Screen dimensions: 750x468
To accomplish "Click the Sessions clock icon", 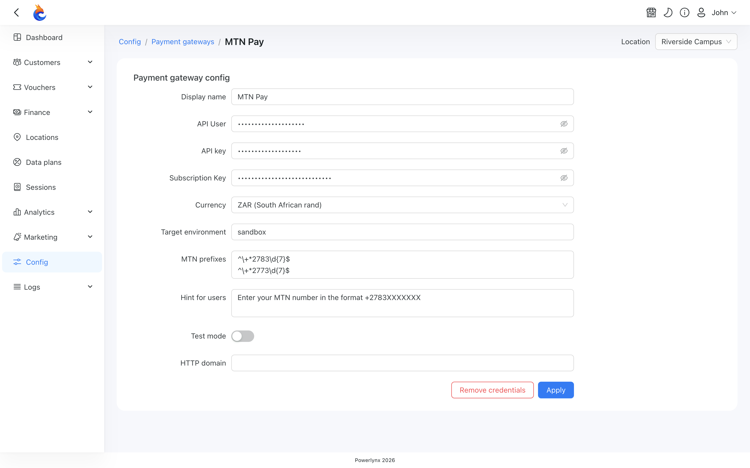I will pos(17,187).
